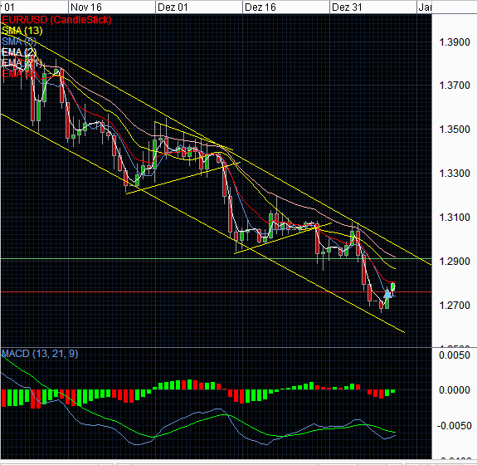Click the 1.3500 price axis label
This screenshot has width=477, height=465.
[455, 130]
